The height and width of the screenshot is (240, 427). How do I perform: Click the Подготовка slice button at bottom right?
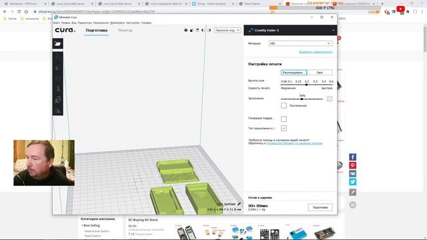coord(320,207)
